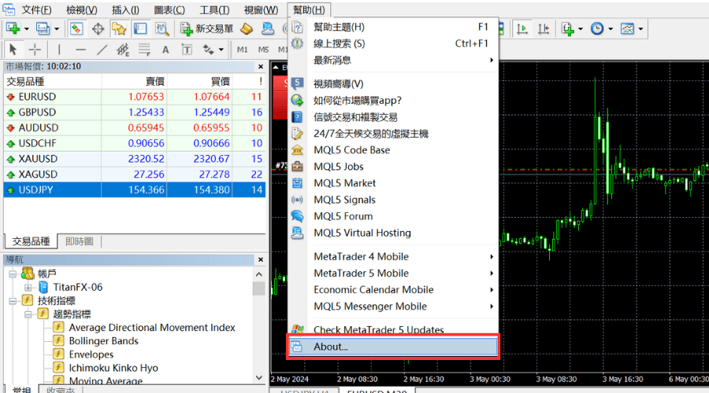Collapse the 趨勢指標 tree node
709x393 pixels.
pos(28,314)
